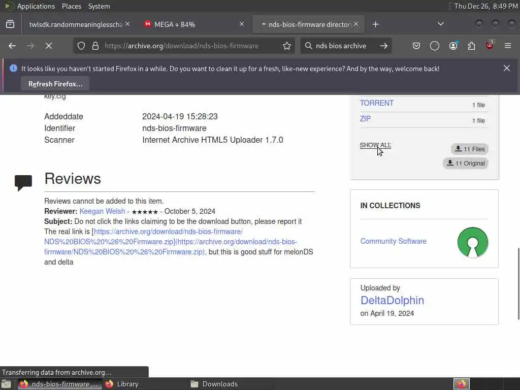The height and width of the screenshot is (390, 520).
Task: Open a new tab
Action: coord(375,24)
